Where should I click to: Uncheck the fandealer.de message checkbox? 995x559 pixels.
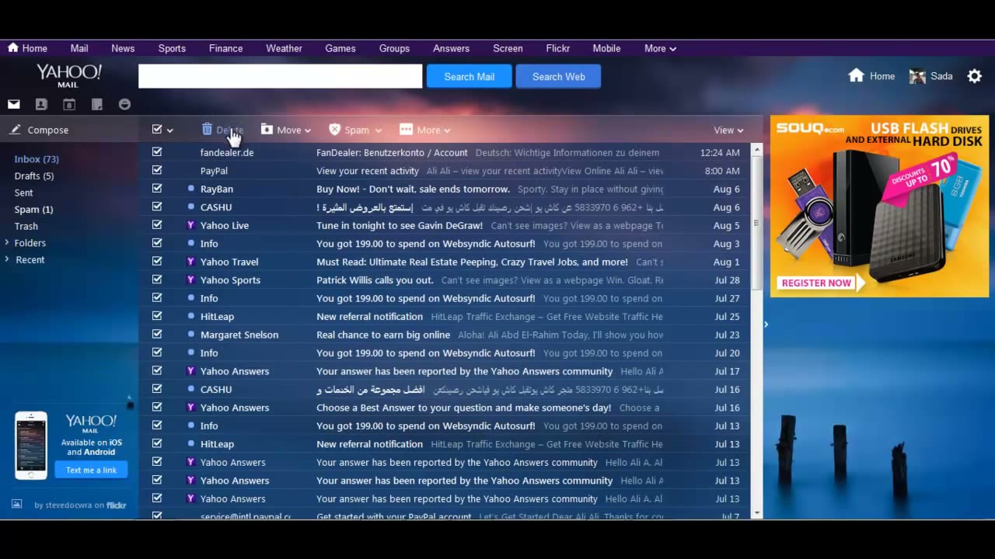(157, 152)
